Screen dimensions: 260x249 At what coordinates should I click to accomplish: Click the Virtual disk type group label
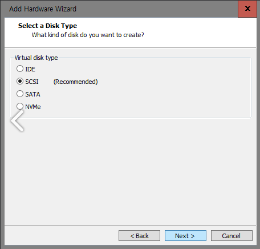click(x=36, y=58)
